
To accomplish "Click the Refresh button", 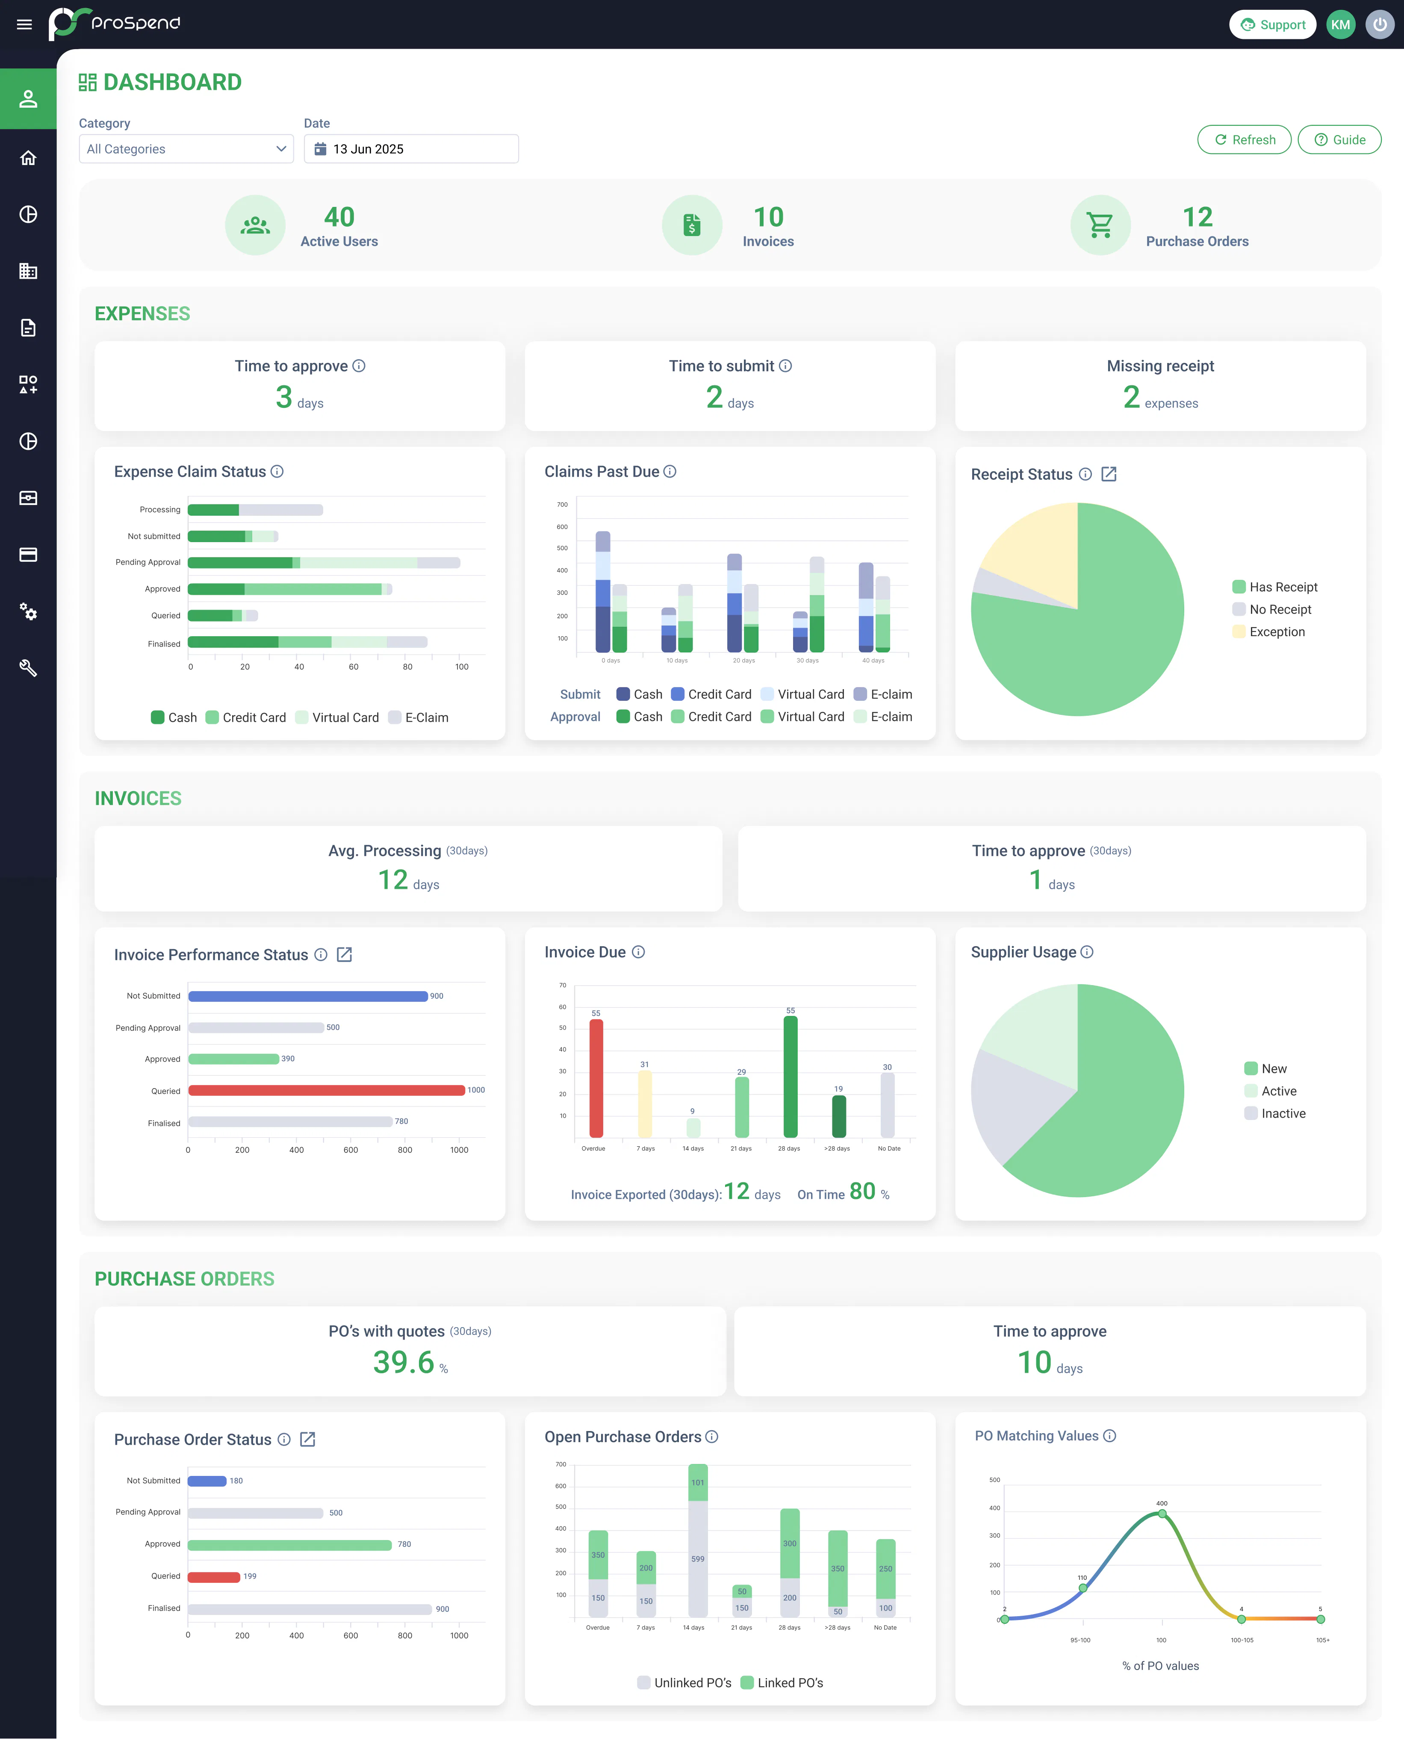I will pos(1244,140).
